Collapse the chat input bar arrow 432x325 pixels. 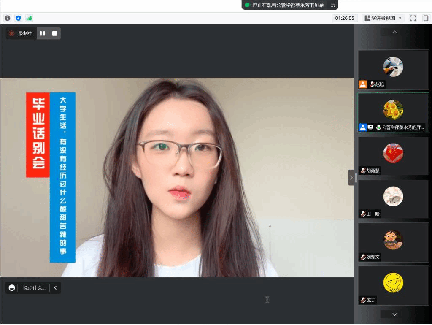[x=55, y=288]
